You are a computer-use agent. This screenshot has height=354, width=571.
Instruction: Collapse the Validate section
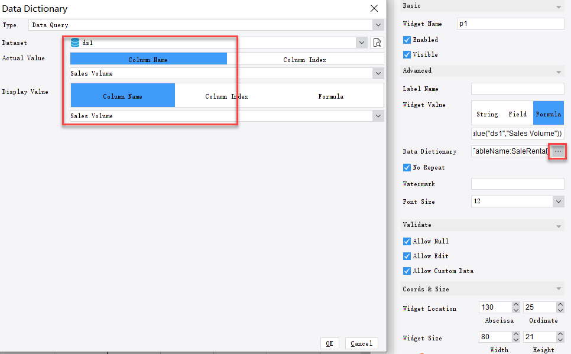click(x=558, y=226)
